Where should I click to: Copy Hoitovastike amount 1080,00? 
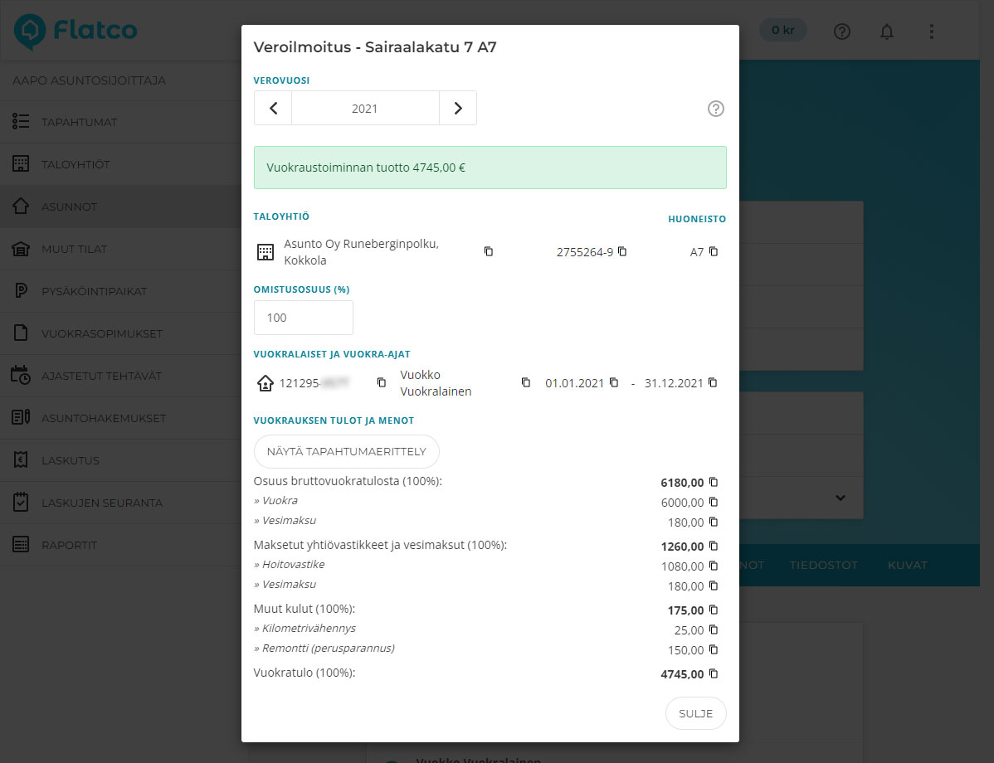click(x=713, y=566)
